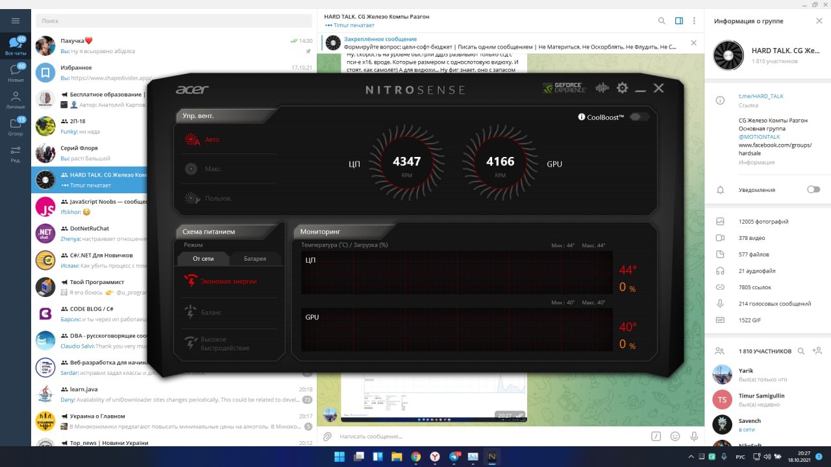Click the attach file paperclip icon

pos(328,437)
